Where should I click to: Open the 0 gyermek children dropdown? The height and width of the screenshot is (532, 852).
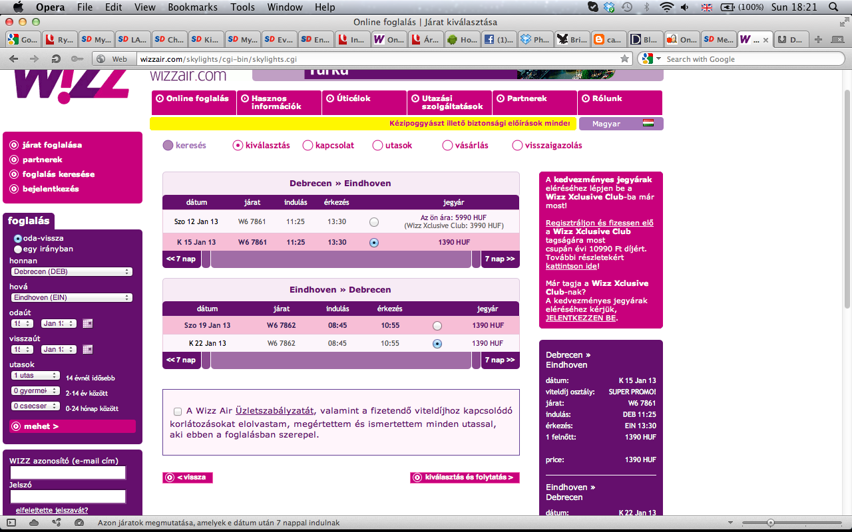36,391
